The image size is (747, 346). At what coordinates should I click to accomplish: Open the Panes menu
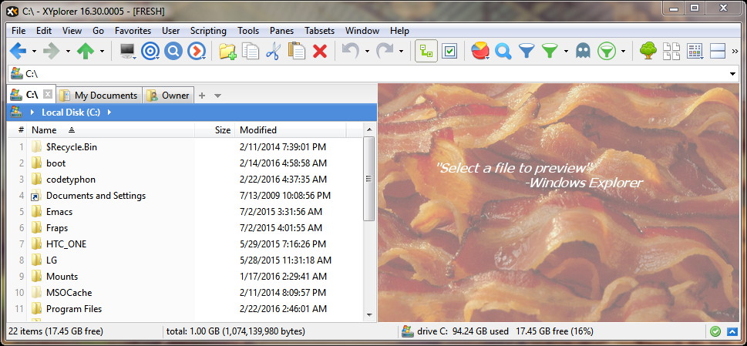281,31
